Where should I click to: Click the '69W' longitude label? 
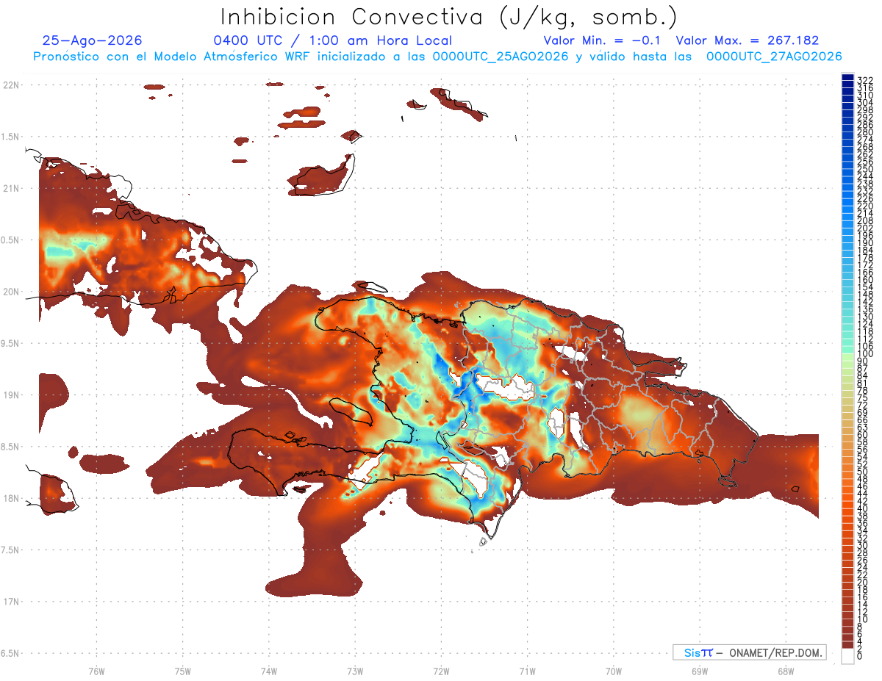(699, 671)
